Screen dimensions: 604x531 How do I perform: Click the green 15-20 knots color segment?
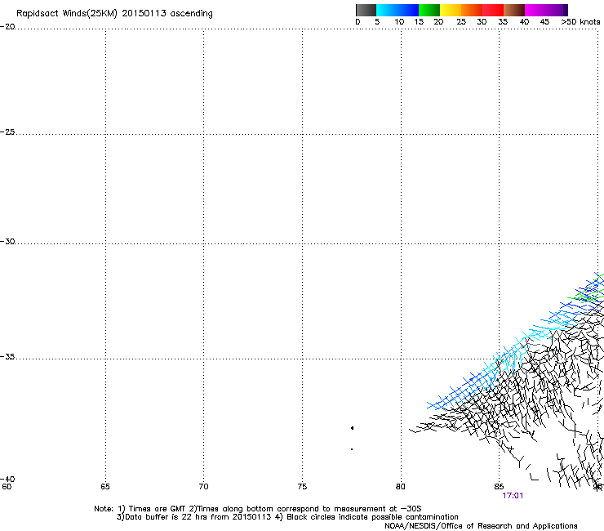[x=429, y=10]
